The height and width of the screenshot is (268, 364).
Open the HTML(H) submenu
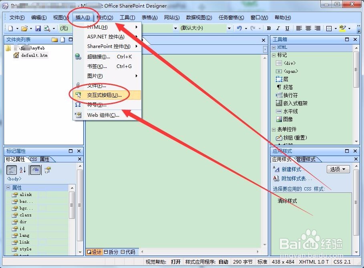(107, 27)
